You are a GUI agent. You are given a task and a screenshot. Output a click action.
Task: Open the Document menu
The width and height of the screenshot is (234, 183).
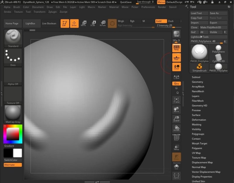tap(38, 7)
